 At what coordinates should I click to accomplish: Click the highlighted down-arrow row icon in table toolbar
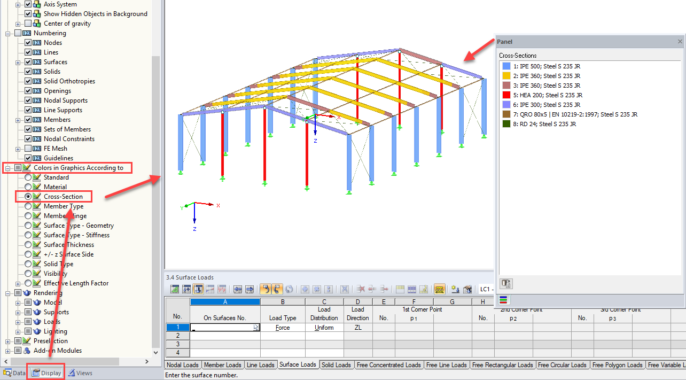click(x=198, y=289)
